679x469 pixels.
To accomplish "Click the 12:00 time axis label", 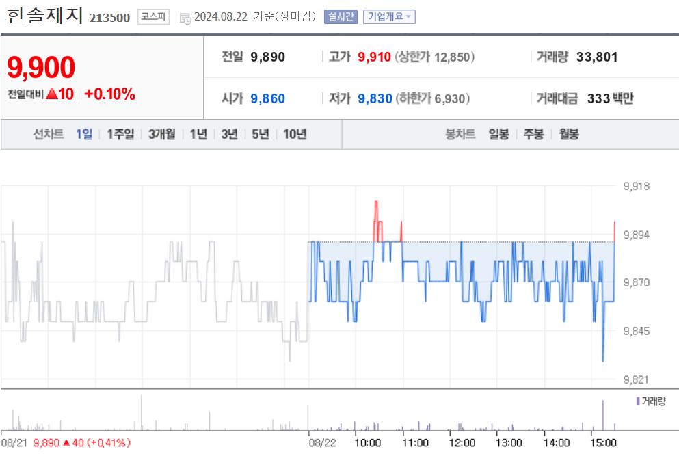I will pyautogui.click(x=462, y=443).
